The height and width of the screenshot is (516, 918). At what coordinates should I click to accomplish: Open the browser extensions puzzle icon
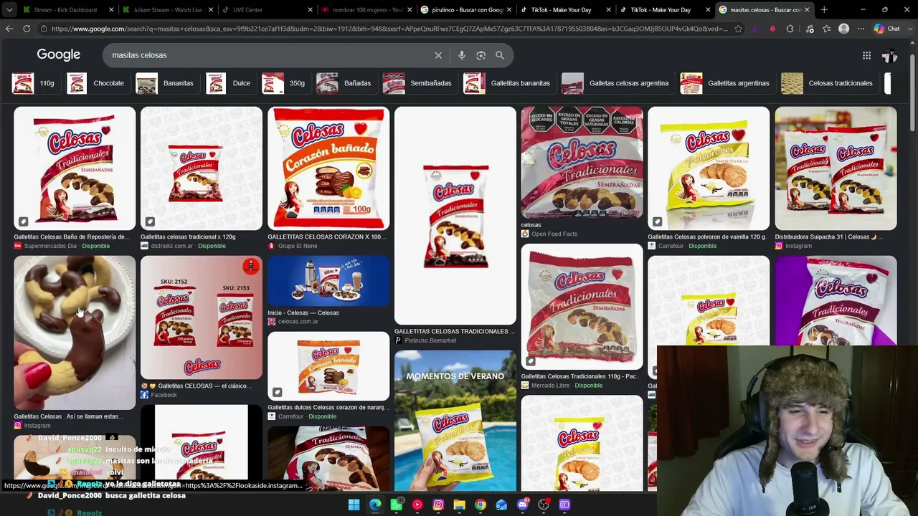(790, 29)
